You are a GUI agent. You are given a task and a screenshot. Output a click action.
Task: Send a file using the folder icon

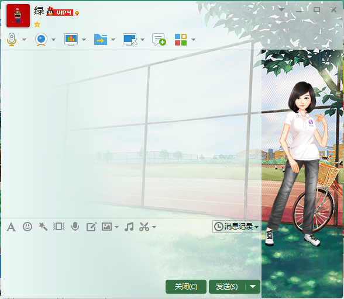tap(101, 40)
